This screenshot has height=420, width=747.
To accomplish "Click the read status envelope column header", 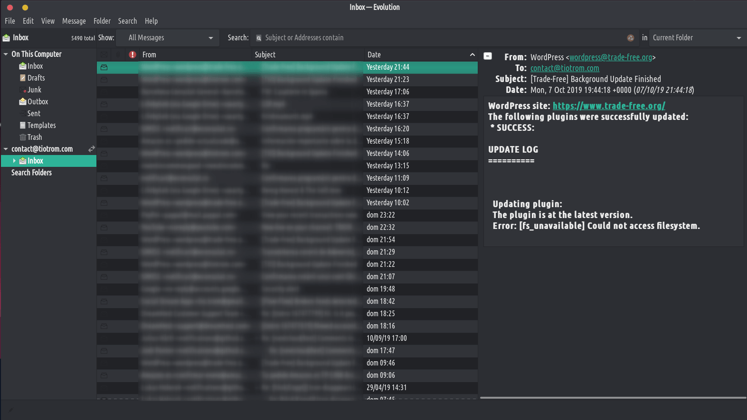I will (104, 55).
